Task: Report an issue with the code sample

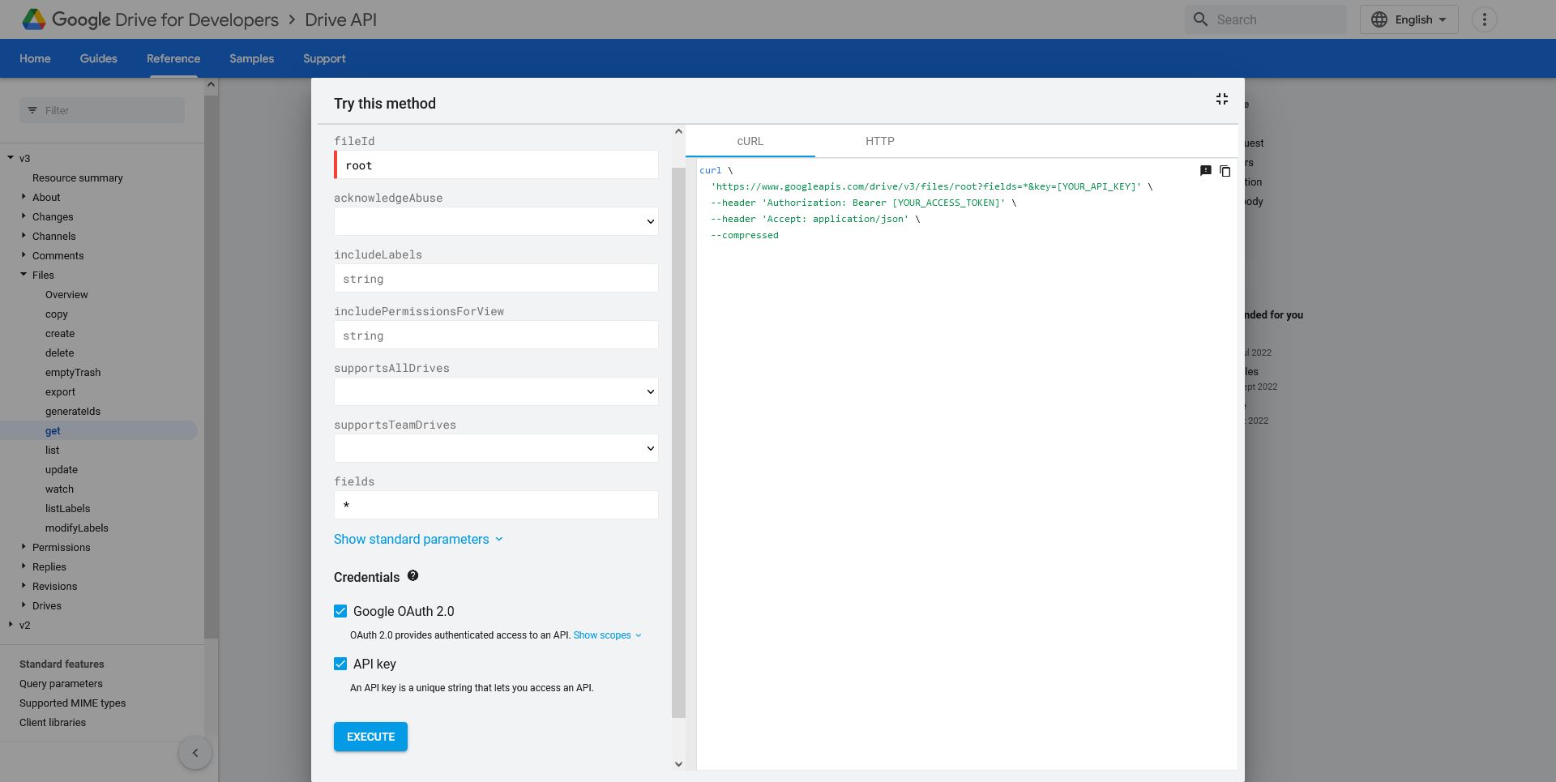Action: (1206, 171)
